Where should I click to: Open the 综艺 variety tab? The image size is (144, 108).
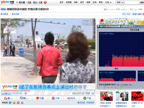82,2
